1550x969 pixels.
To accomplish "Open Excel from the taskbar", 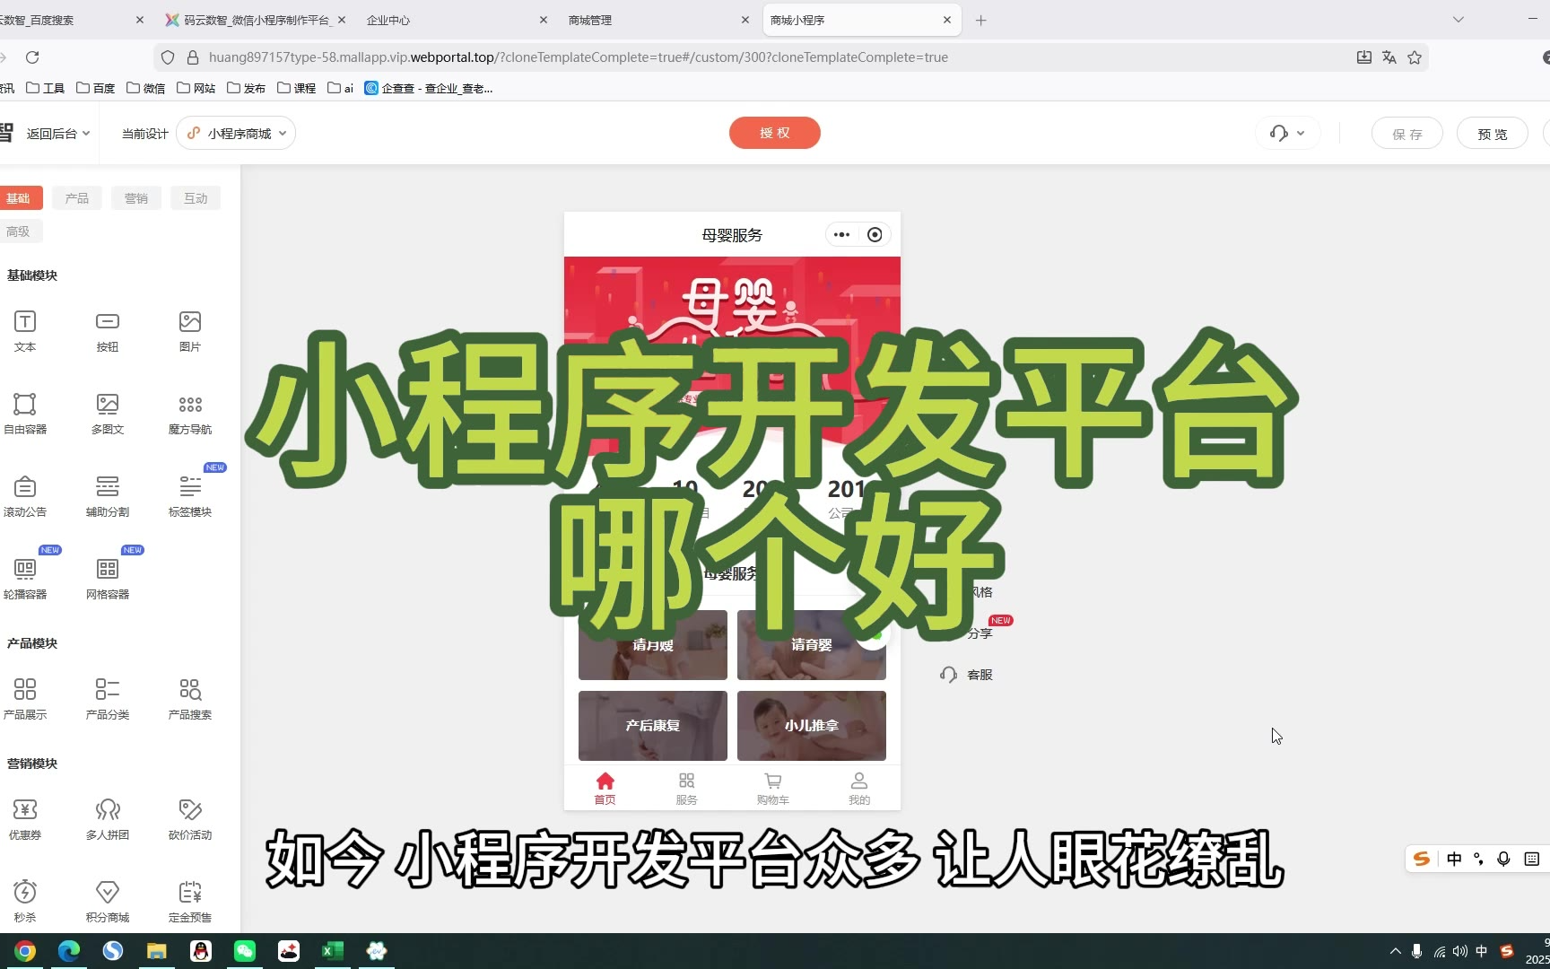I will click(333, 951).
